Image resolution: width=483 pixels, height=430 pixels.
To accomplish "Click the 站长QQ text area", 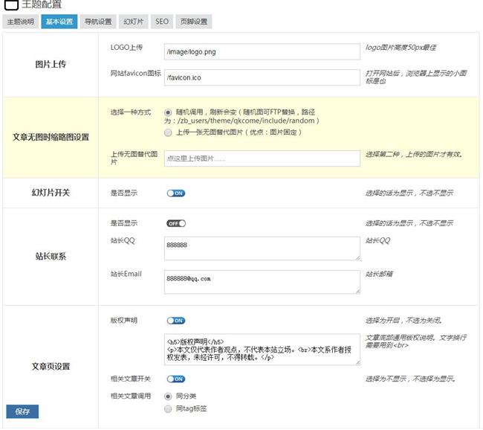I will [x=262, y=248].
